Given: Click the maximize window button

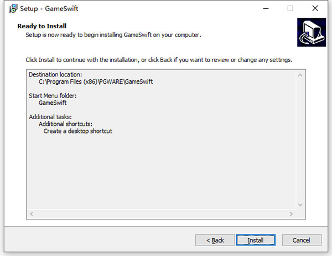Looking at the screenshot, I should coord(290,8).
